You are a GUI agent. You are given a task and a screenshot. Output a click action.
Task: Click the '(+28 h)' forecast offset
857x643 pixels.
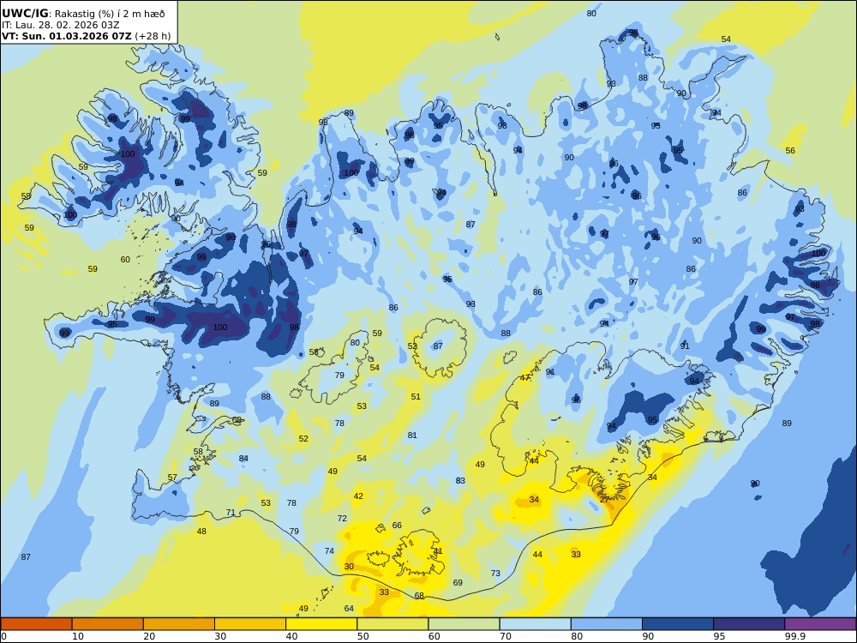(153, 37)
